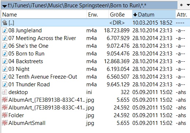Screen dimensions: 190x133
Task: Click the ini extension of desktop
Action: point(89,92)
